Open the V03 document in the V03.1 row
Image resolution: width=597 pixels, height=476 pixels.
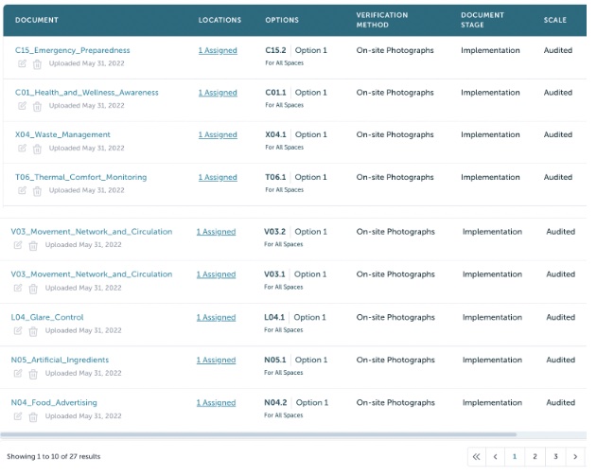[92, 274]
